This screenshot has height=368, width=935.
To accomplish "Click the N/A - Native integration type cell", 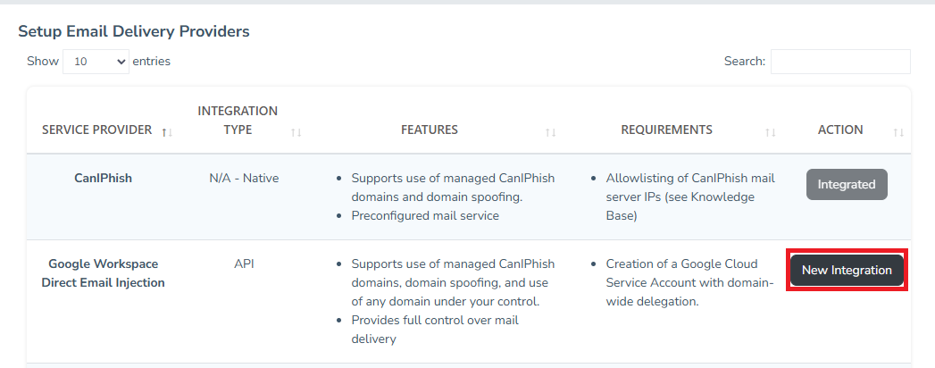I will coord(244,178).
